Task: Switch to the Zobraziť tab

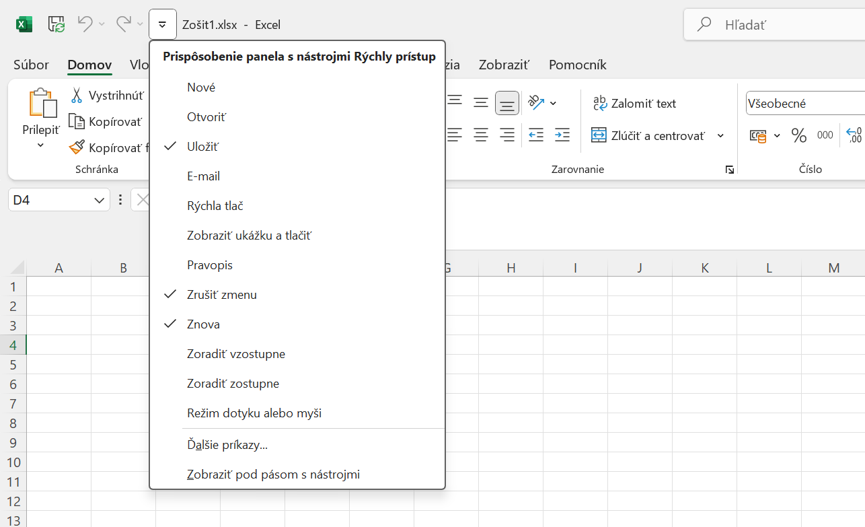Action: pyautogui.click(x=504, y=65)
